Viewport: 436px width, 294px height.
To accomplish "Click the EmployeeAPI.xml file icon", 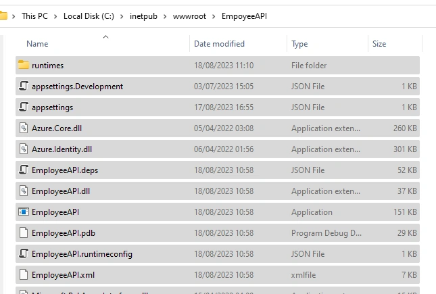I will click(24, 274).
